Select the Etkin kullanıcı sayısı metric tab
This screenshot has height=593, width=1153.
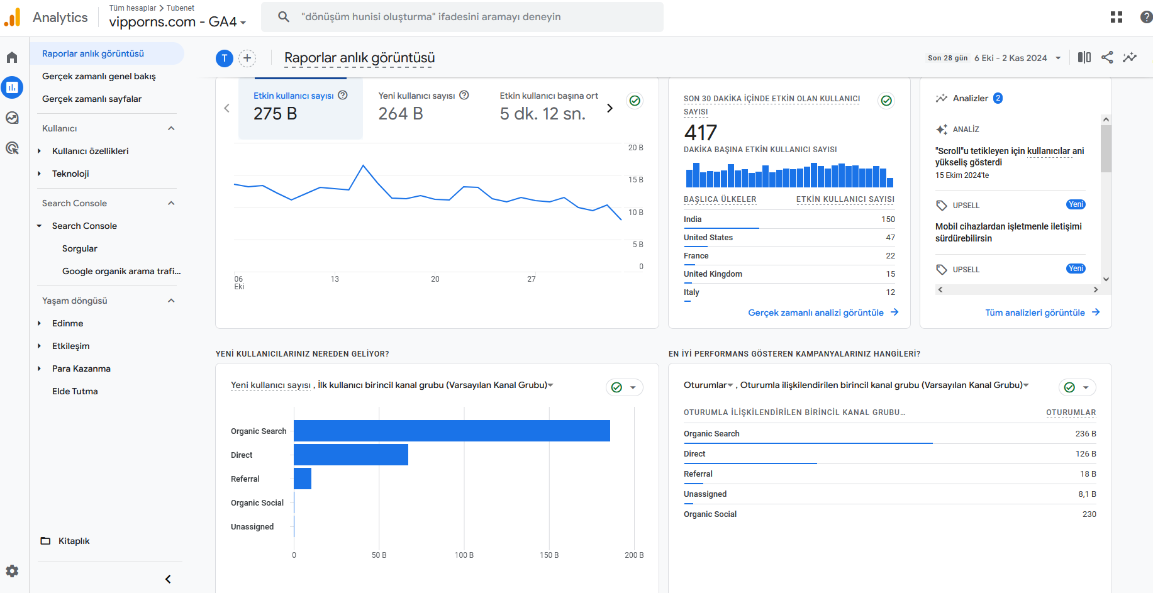[x=301, y=108]
